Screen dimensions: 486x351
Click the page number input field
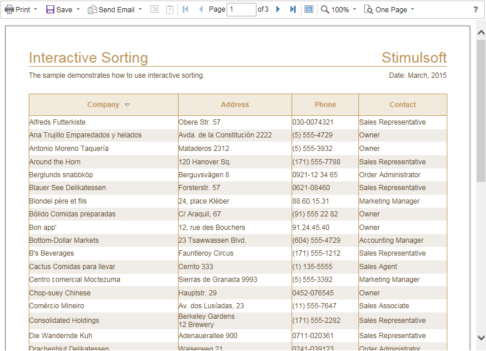[x=241, y=9]
